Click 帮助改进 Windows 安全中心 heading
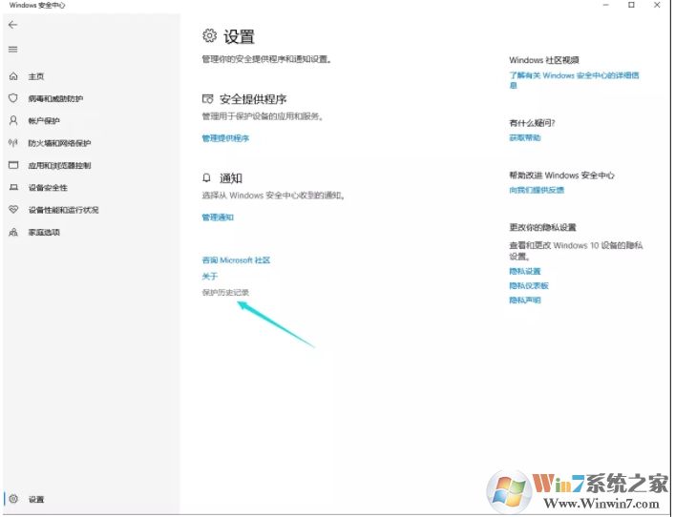 point(561,176)
